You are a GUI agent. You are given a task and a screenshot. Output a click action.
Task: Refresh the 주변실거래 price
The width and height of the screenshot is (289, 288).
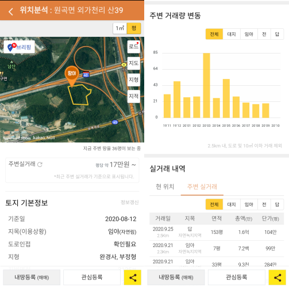40,164
